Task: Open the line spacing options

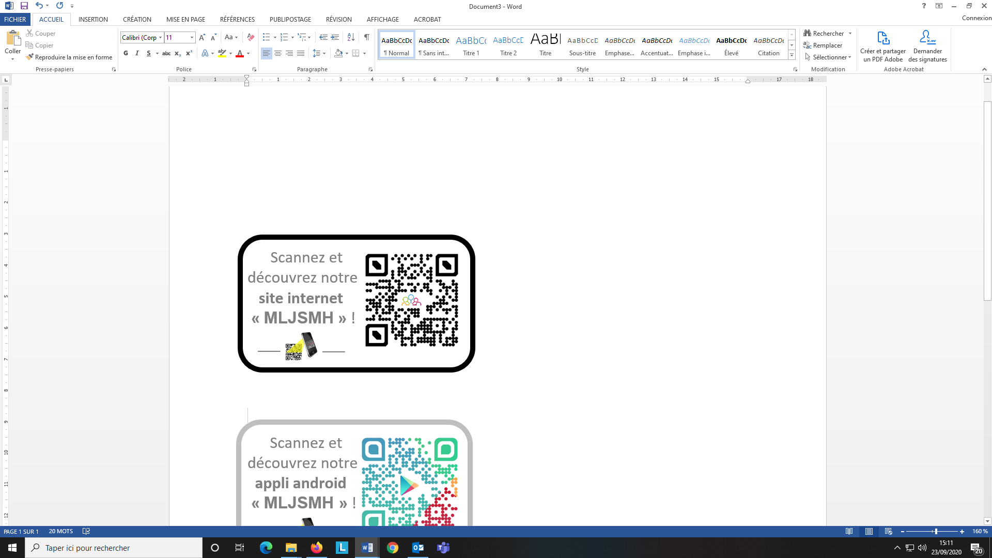Action: 319,53
